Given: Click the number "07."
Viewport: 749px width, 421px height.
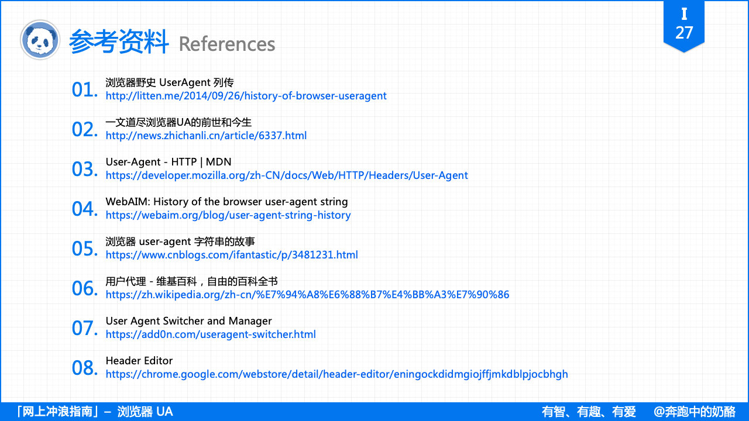Looking at the screenshot, I should (x=84, y=328).
